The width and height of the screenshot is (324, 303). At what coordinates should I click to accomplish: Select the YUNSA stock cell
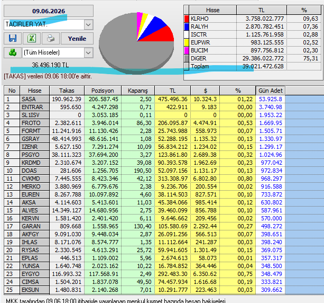pyautogui.click(x=35, y=266)
